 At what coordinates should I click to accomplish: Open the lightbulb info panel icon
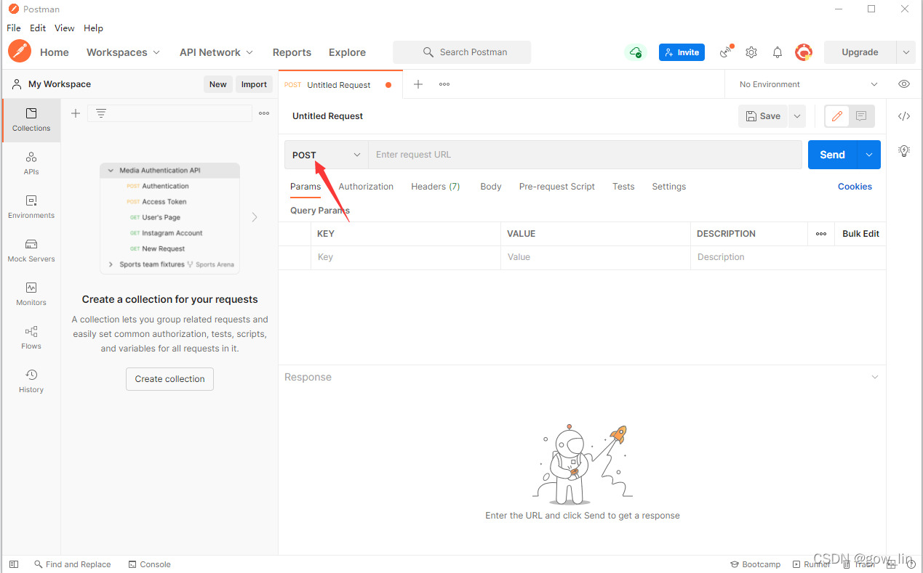coord(904,151)
